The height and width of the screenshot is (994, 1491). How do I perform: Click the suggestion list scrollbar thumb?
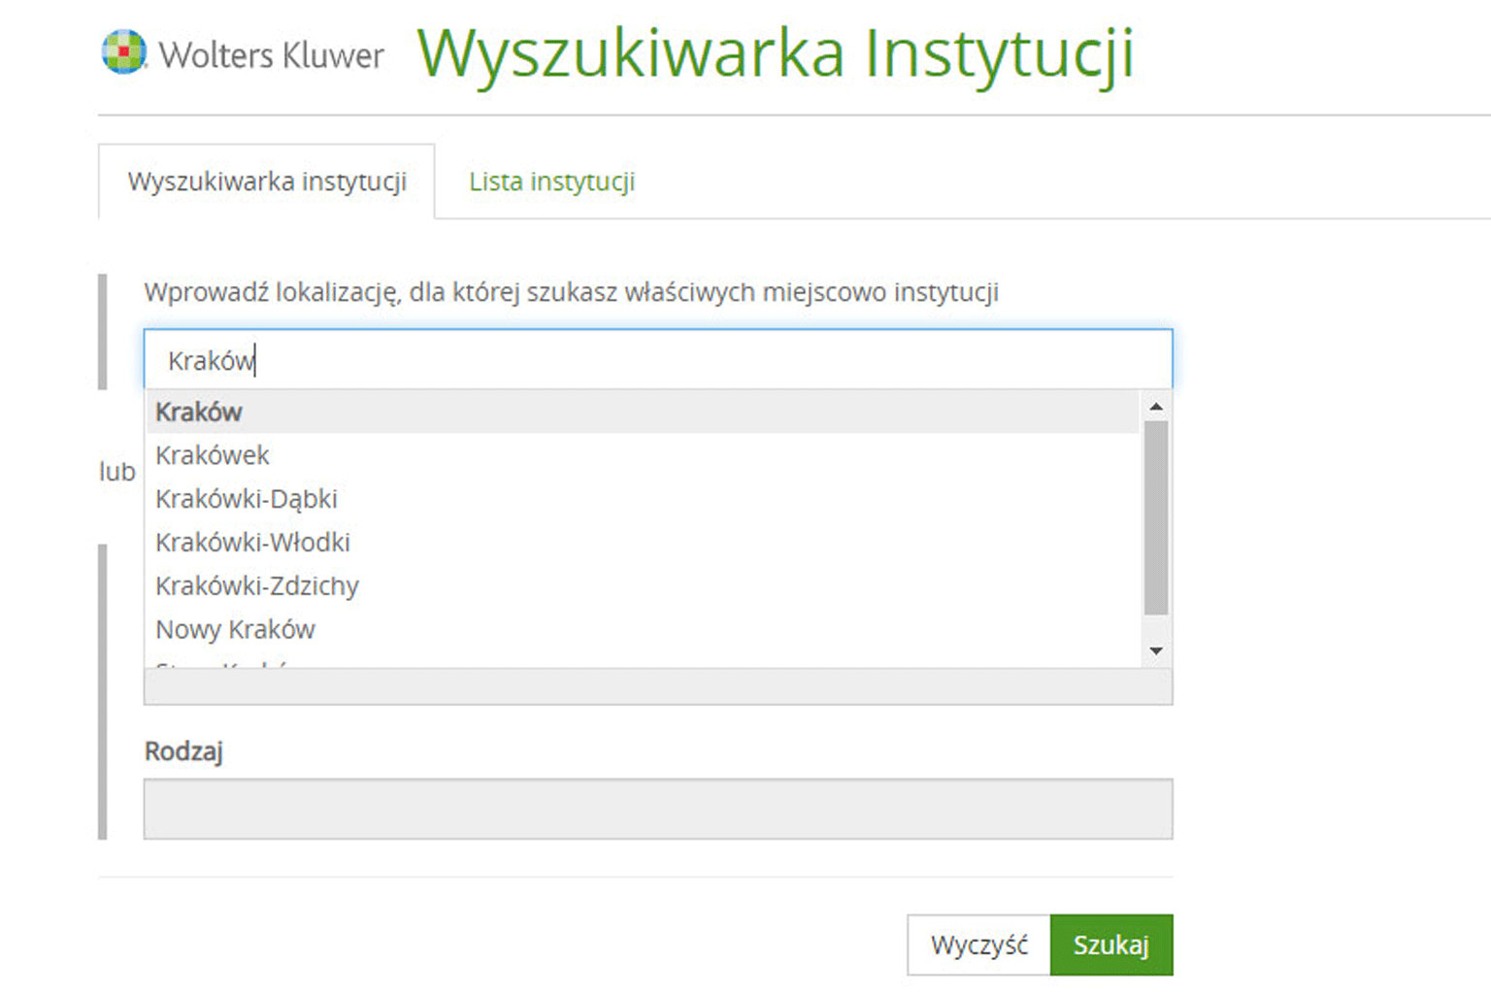pyautogui.click(x=1155, y=516)
